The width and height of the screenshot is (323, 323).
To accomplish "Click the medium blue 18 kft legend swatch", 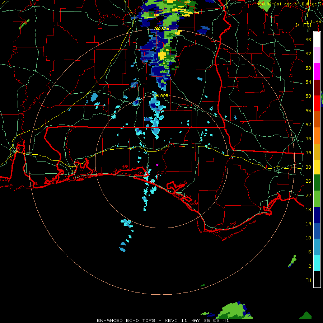I will tap(317, 231).
